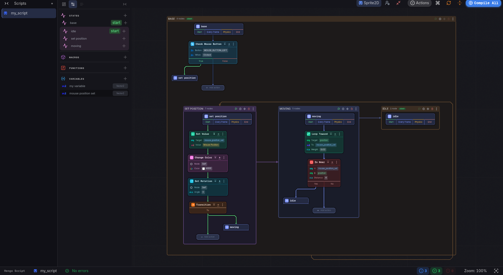Select Every Frame tab on base node
The height and width of the screenshot is (275, 503).
(213, 32)
